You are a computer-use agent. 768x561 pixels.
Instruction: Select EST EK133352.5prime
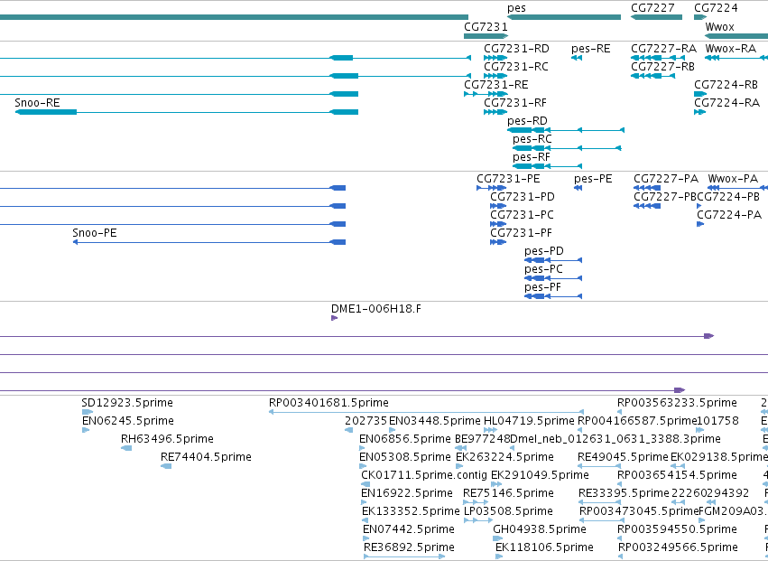365,520
